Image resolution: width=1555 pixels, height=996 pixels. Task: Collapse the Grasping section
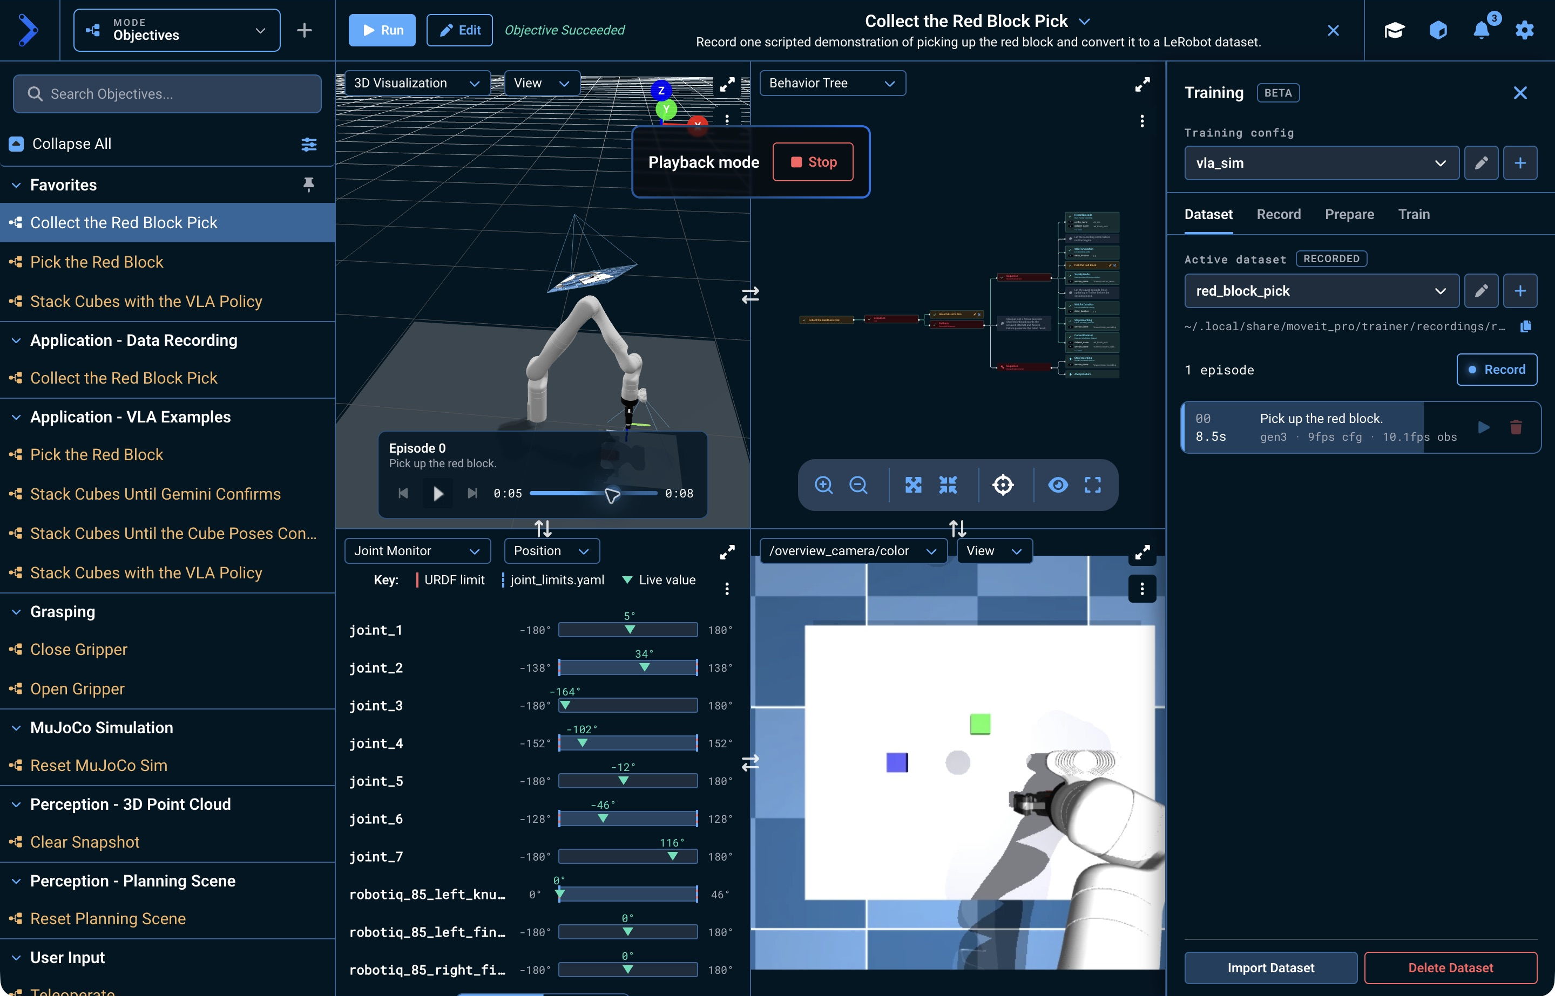[x=16, y=612]
